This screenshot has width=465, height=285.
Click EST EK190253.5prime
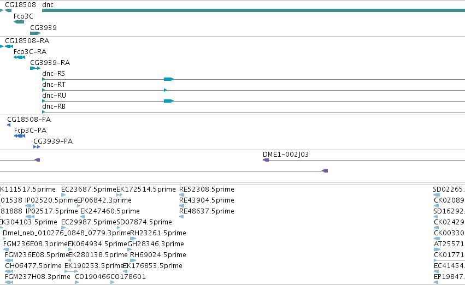tap(94, 266)
